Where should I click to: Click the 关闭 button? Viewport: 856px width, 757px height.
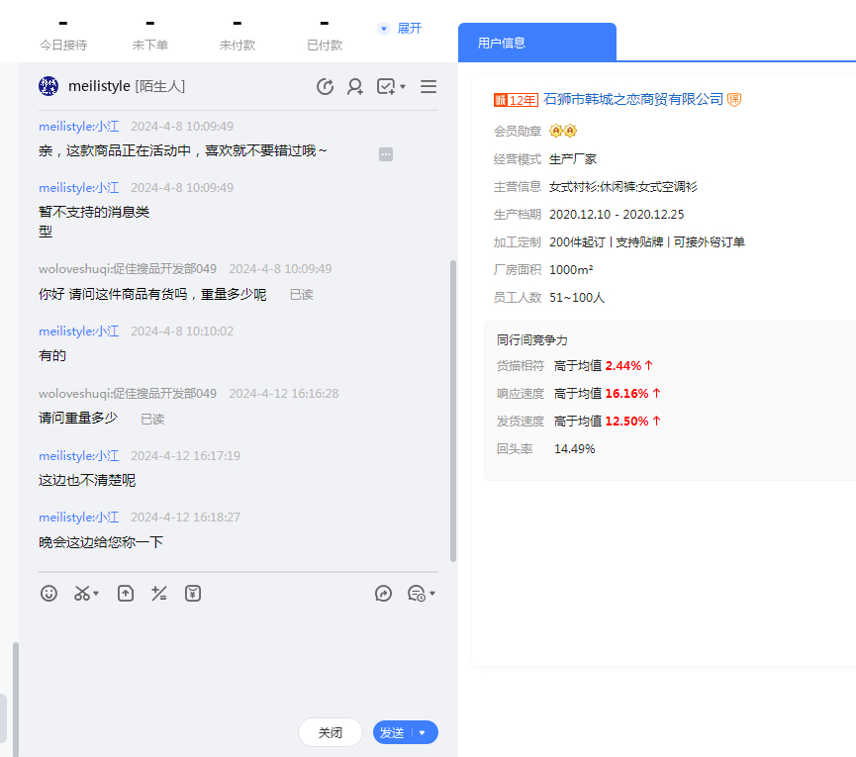331,732
